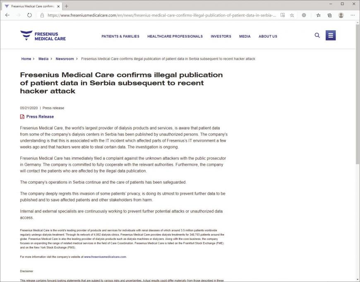Screen dimensions: 360x282
Task: Open the Collections icon in toolbar
Action: coord(329,15)
